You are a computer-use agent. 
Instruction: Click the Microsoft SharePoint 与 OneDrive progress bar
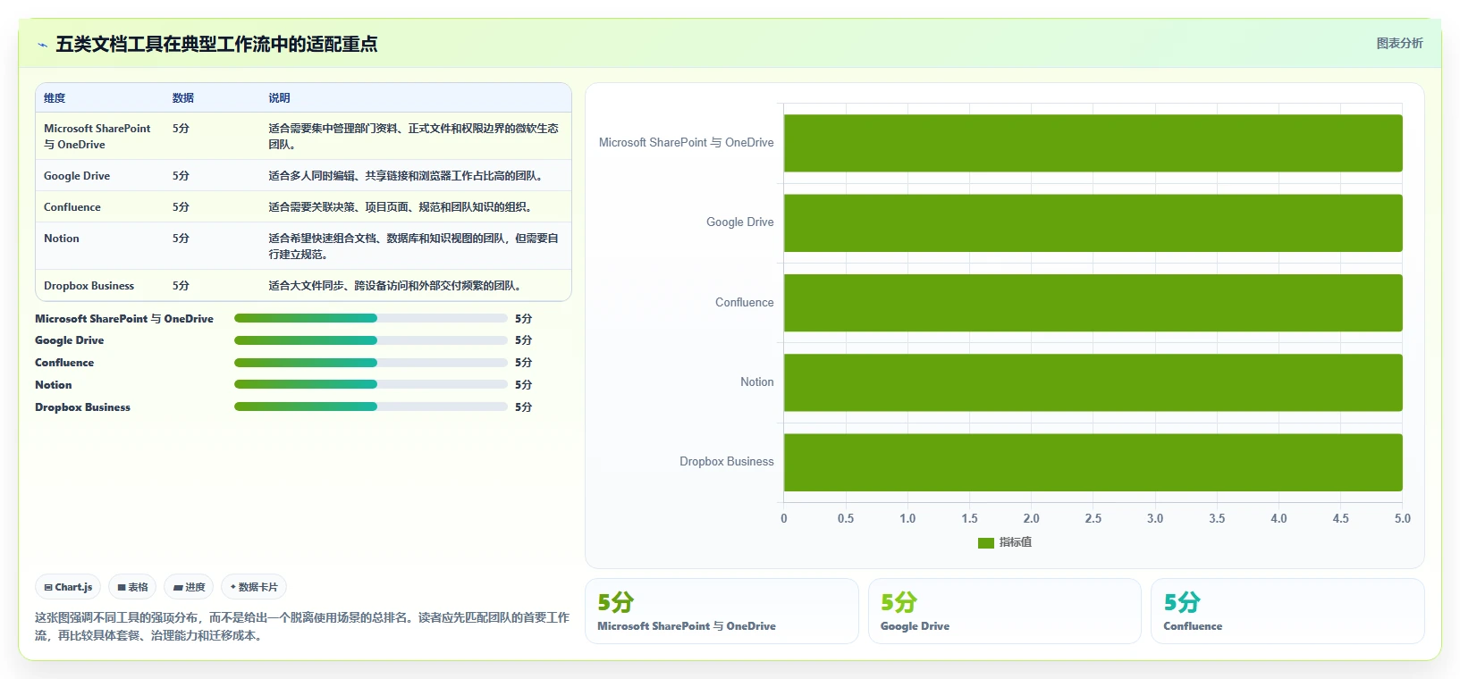point(370,318)
